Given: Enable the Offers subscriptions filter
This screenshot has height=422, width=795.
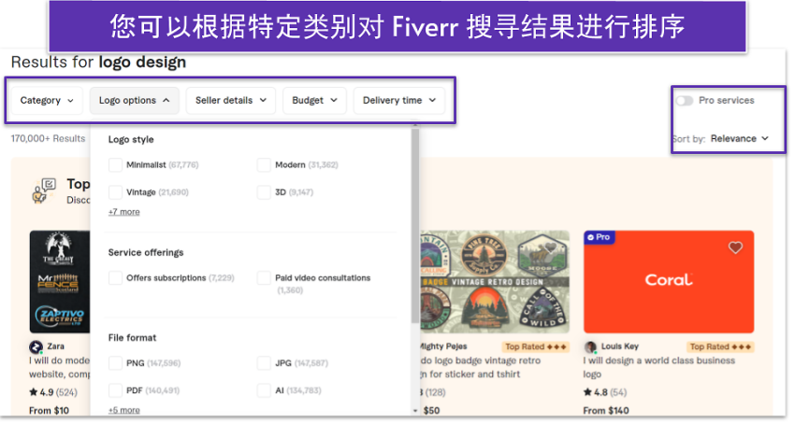Looking at the screenshot, I should coord(115,278).
